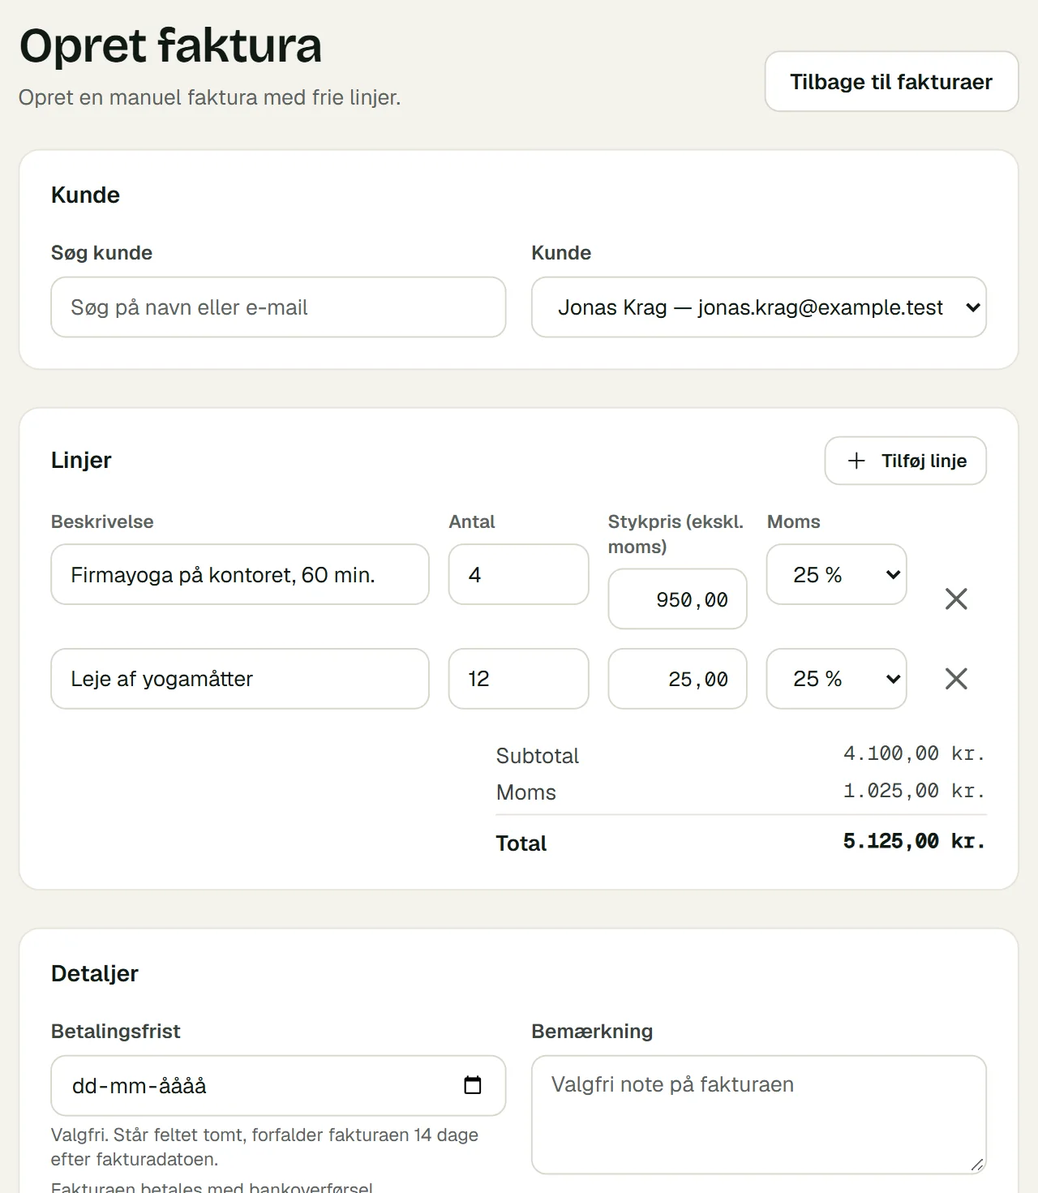Focus the Betalingsfrist date field
1038x1193 pixels.
click(278, 1085)
